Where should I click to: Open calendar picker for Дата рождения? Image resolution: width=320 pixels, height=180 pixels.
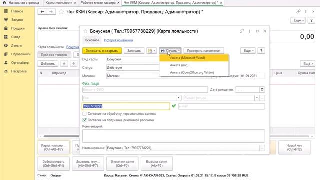click(x=262, y=90)
